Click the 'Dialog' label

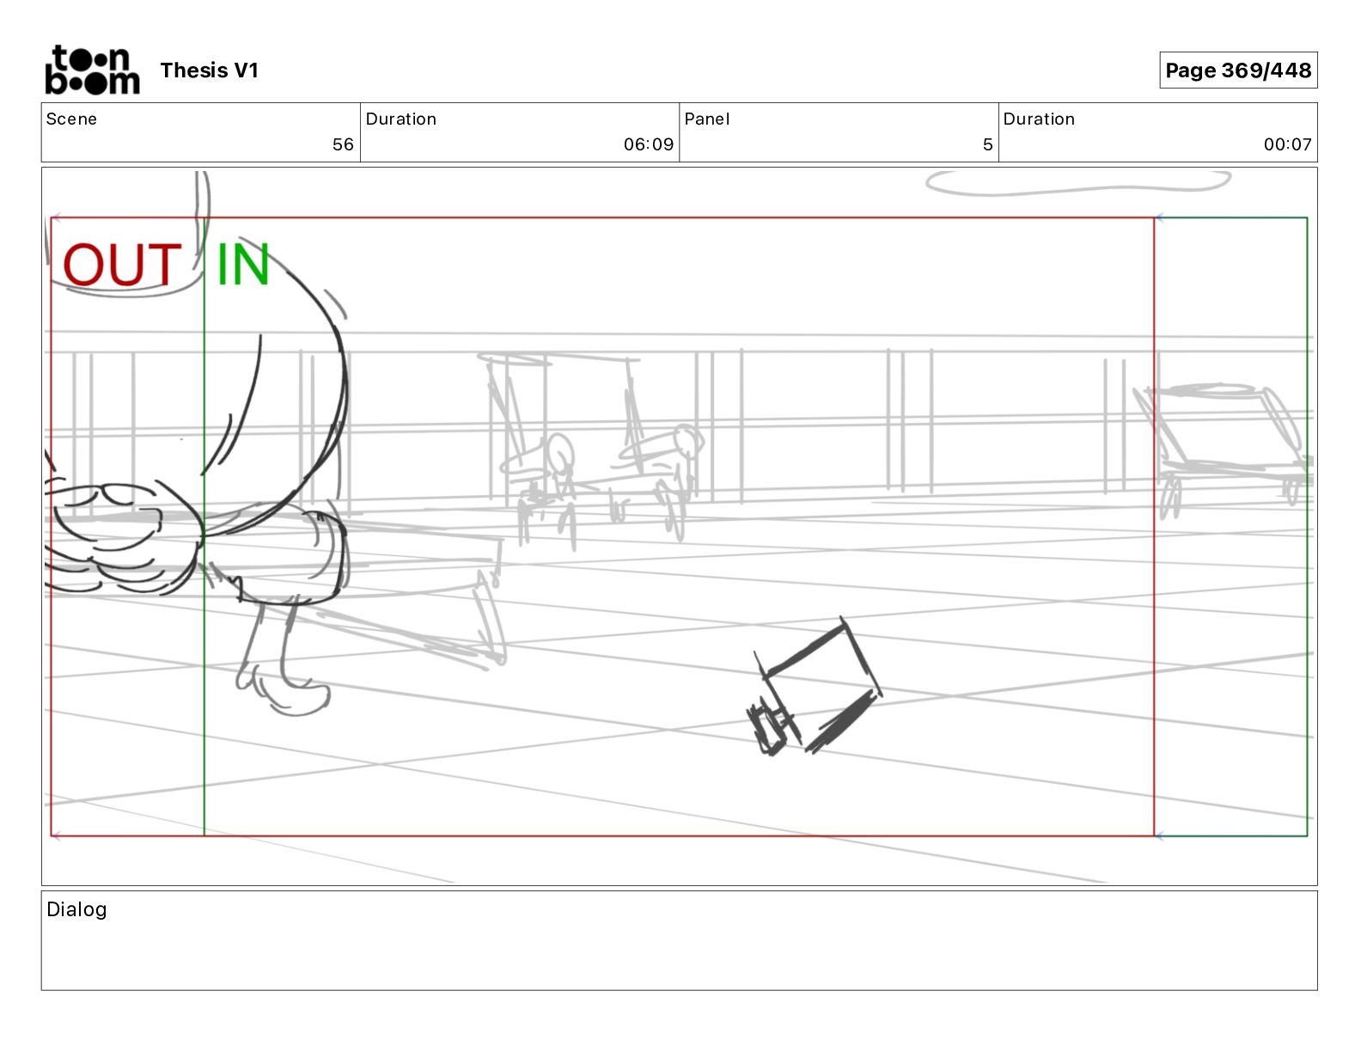76,909
